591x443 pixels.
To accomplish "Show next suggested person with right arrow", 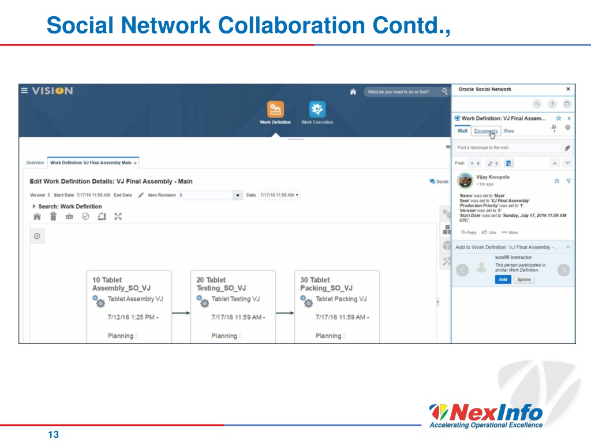I will pos(564,270).
